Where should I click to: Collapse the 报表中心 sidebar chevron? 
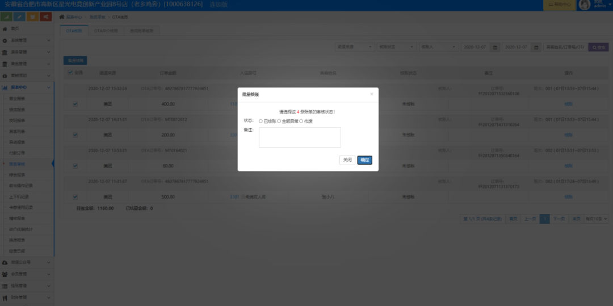click(x=49, y=87)
